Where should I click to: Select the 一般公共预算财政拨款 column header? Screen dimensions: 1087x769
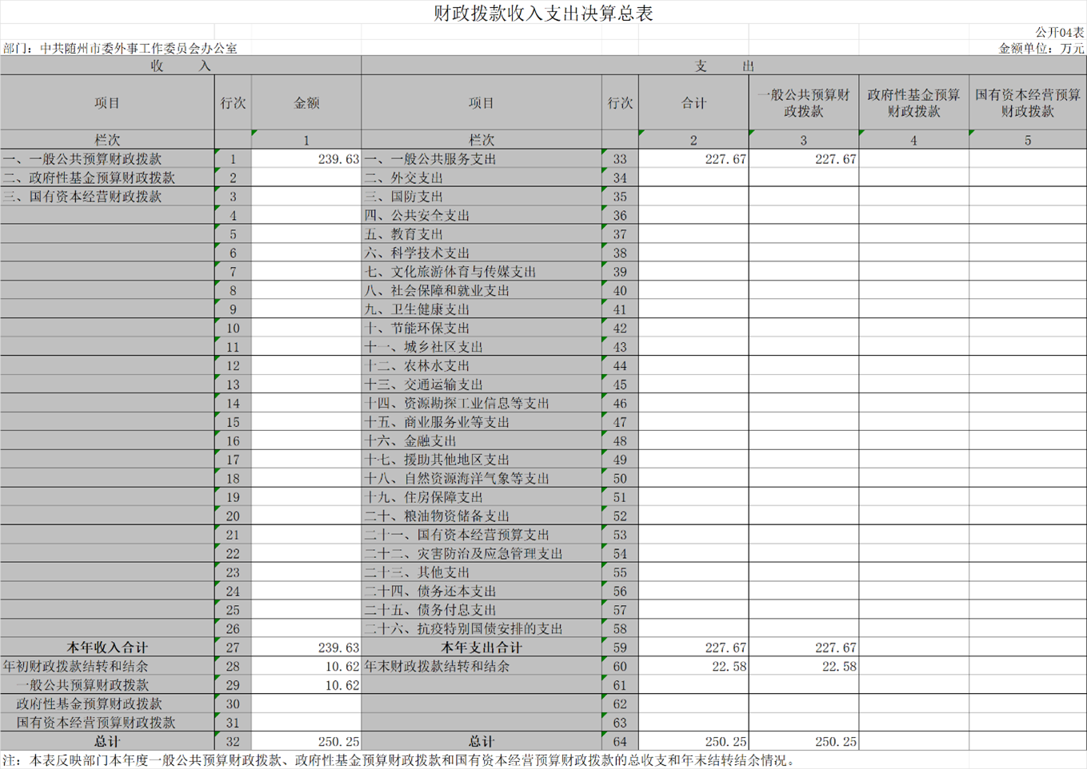point(804,103)
